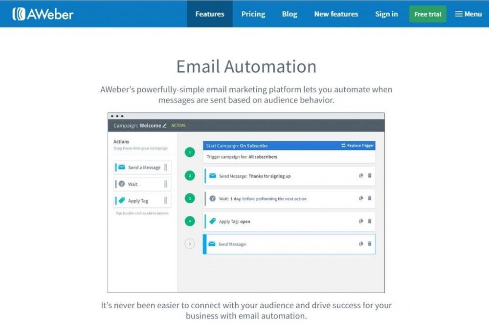The height and width of the screenshot is (336, 489).
Task: Click the Replace Trigger button
Action: tap(357, 146)
